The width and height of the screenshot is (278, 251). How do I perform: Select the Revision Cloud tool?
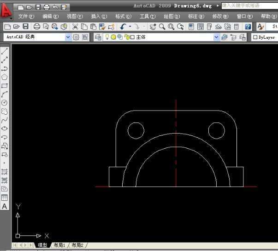5,111
